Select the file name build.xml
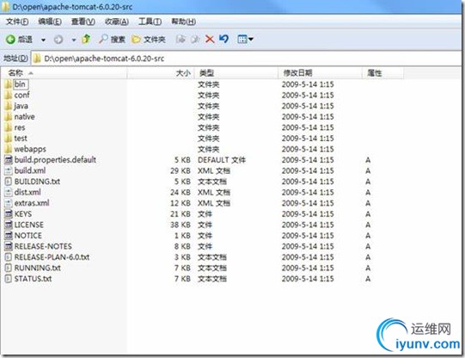Screen dimensions: 465x358 (30, 170)
